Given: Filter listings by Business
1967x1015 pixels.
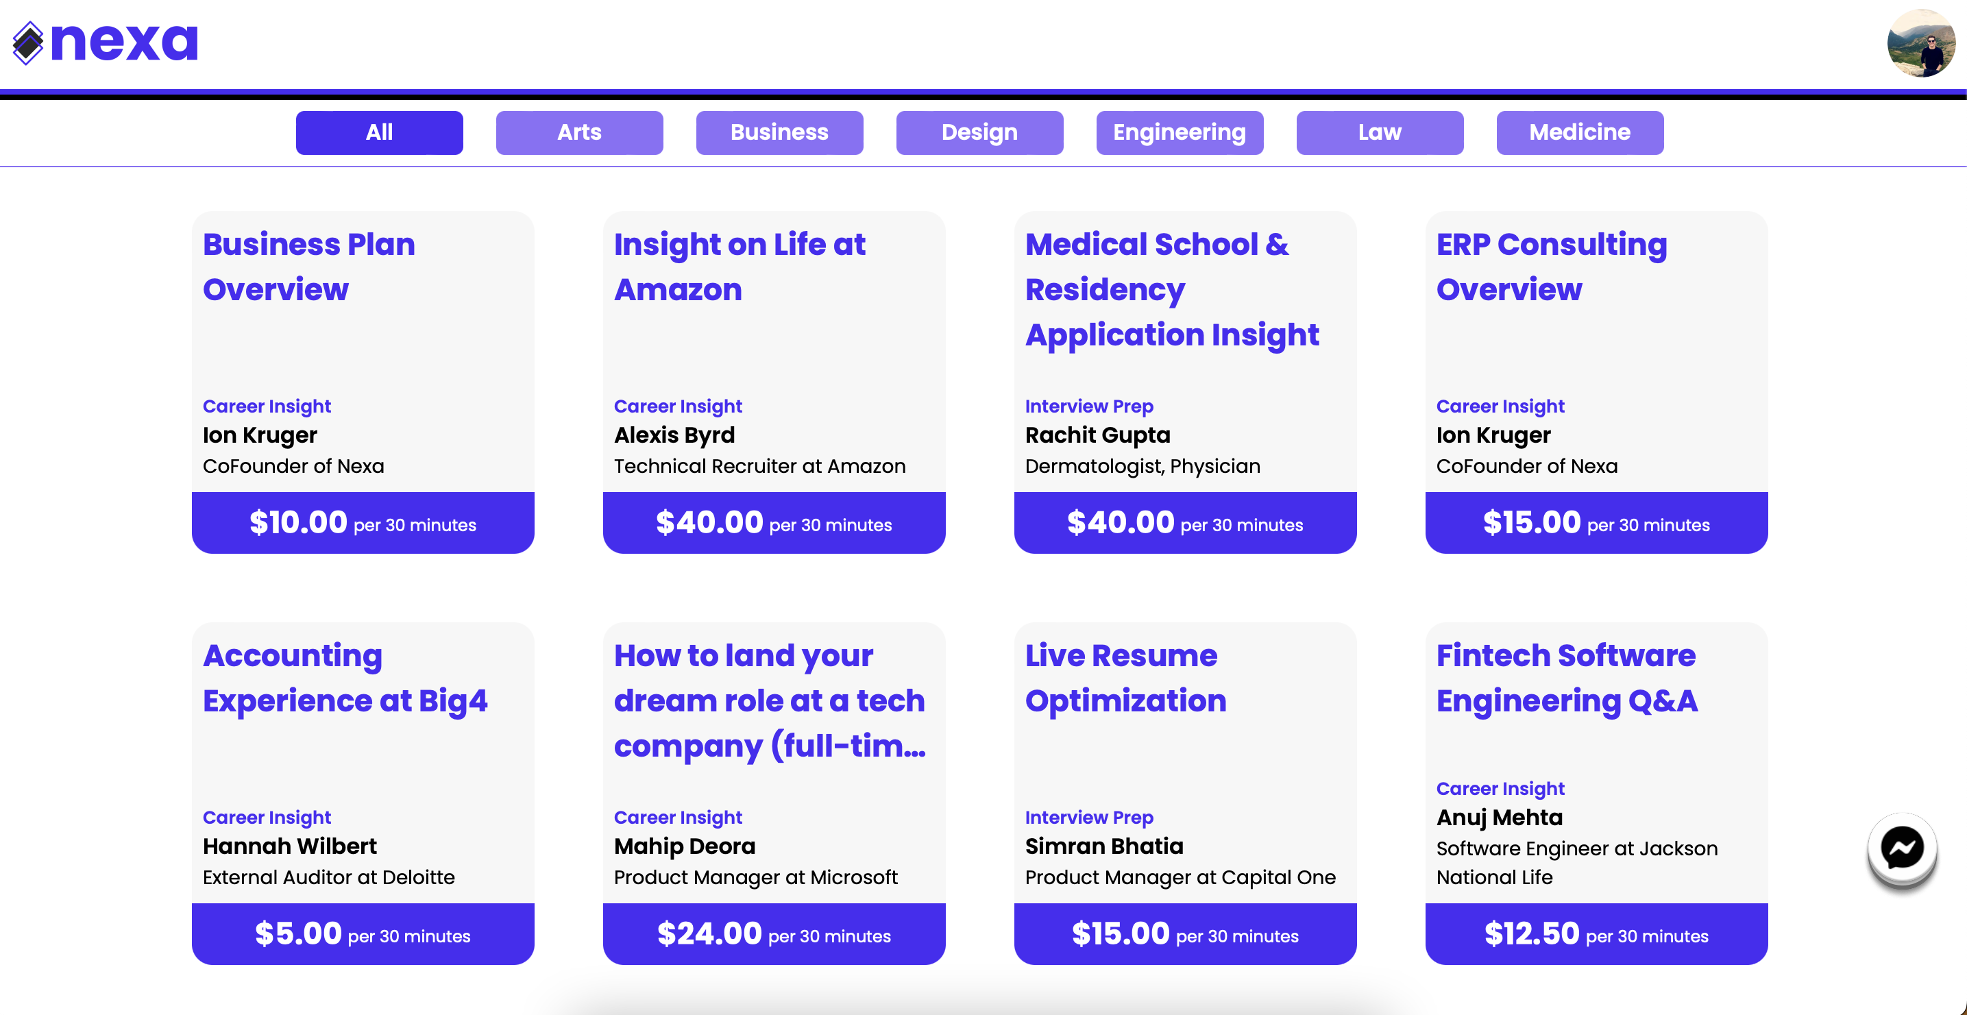Looking at the screenshot, I should (780, 132).
